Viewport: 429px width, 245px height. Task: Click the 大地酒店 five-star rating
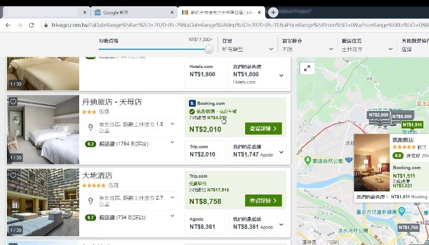pos(94,185)
